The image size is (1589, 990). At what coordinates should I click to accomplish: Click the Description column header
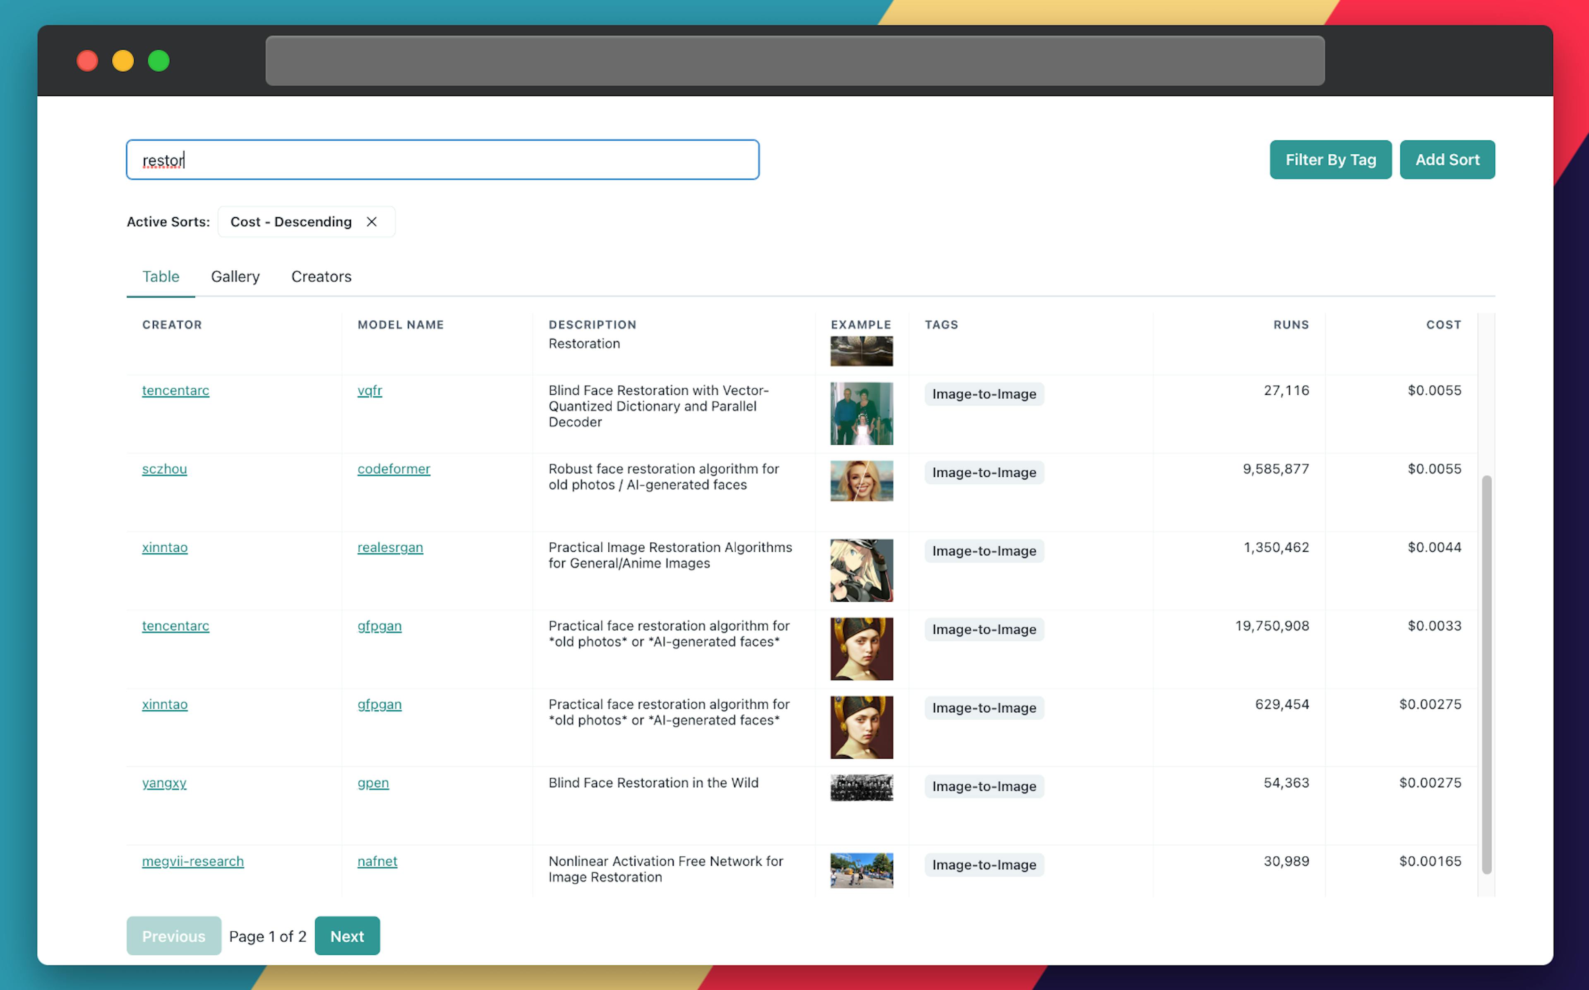click(592, 325)
